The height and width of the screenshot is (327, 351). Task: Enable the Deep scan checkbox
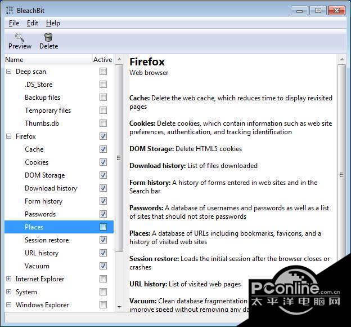click(103, 72)
